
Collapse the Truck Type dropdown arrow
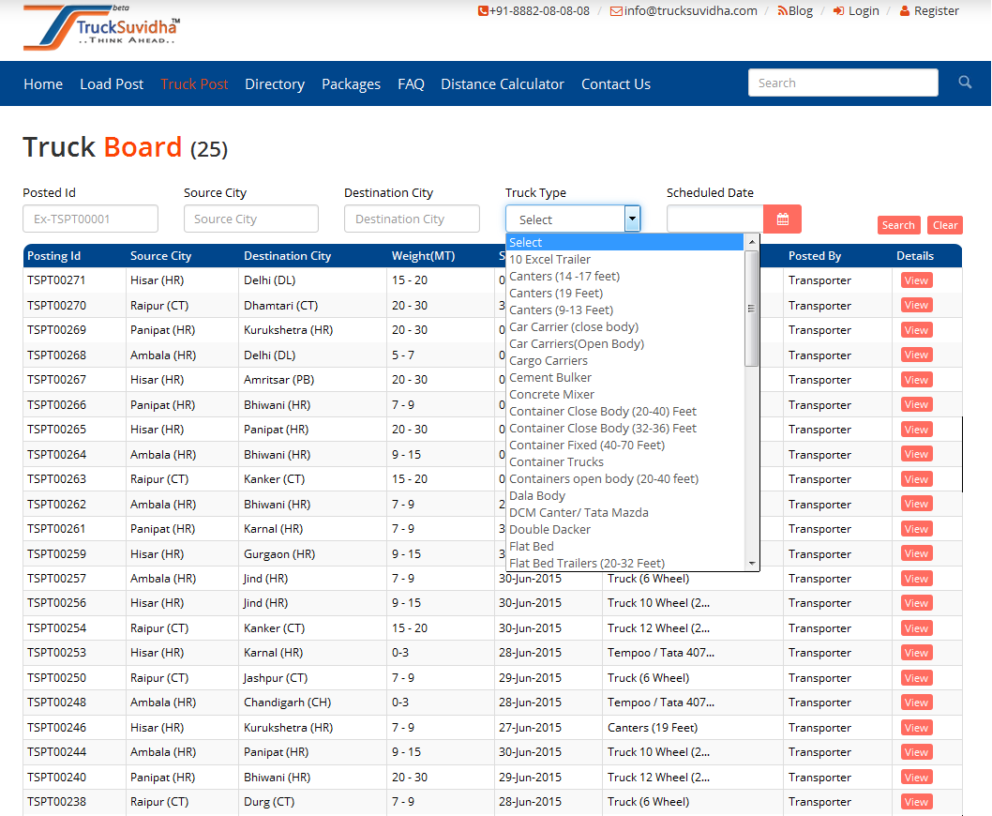click(x=632, y=219)
